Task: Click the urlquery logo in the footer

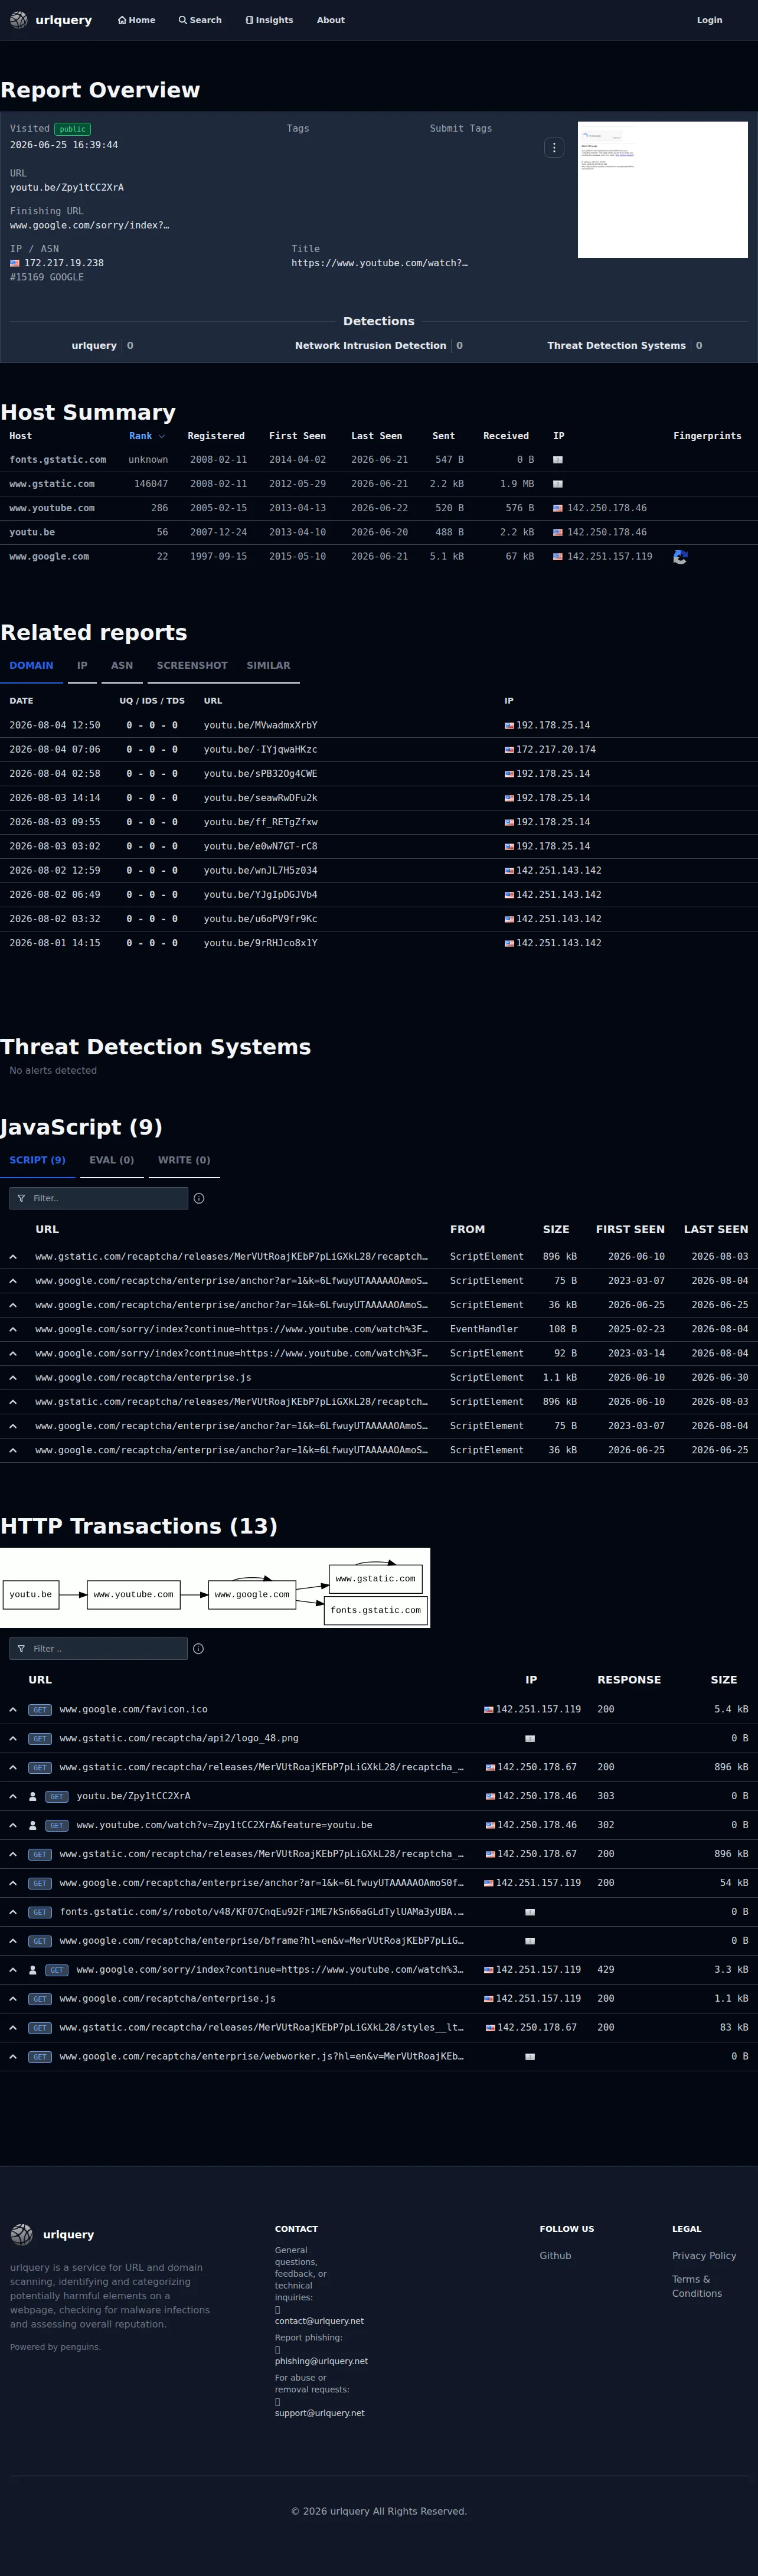Action: click(52, 2234)
